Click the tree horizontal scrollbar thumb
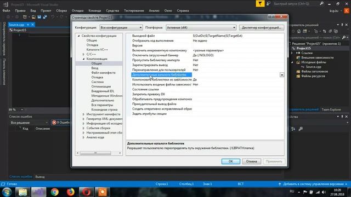The image size is (351, 197). coord(95,153)
